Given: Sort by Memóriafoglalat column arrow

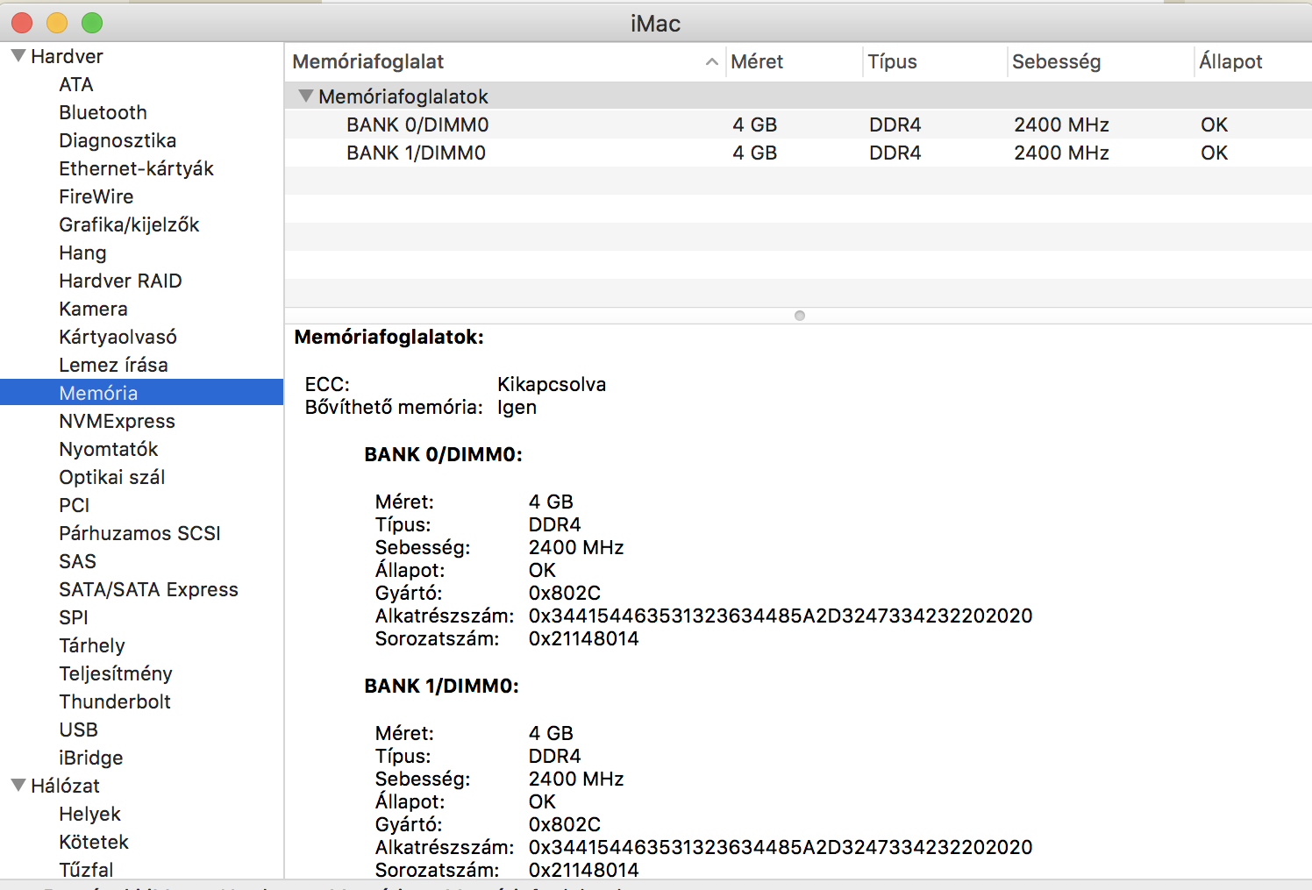Looking at the screenshot, I should tap(712, 61).
